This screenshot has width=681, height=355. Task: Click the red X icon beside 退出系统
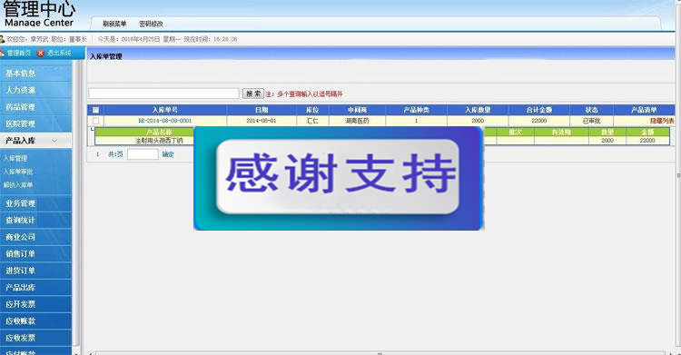click(x=41, y=53)
